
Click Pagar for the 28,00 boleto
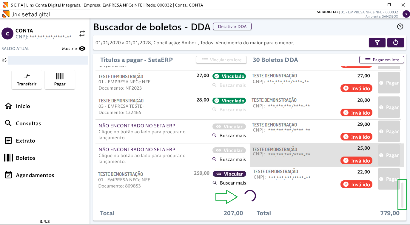tap(389, 107)
